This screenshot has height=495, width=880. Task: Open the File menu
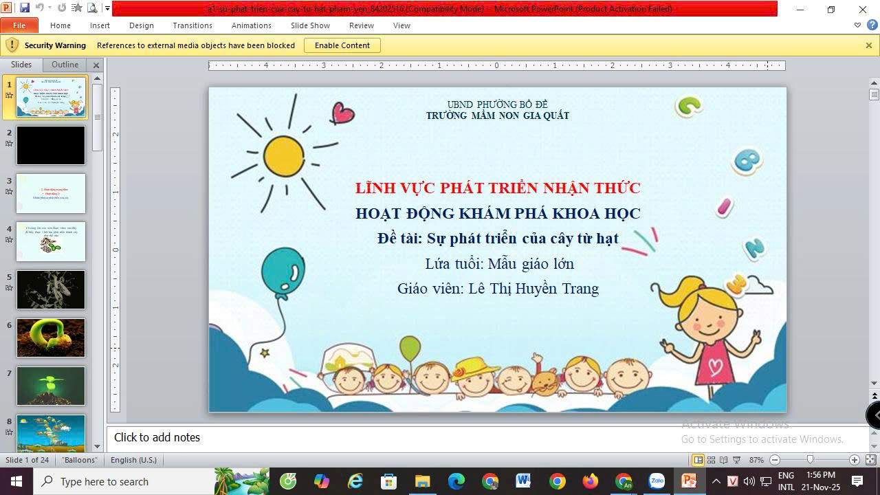[x=19, y=25]
